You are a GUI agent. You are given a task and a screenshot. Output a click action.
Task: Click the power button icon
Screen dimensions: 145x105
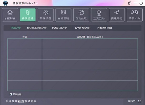pyautogui.click(x=141, y=3)
